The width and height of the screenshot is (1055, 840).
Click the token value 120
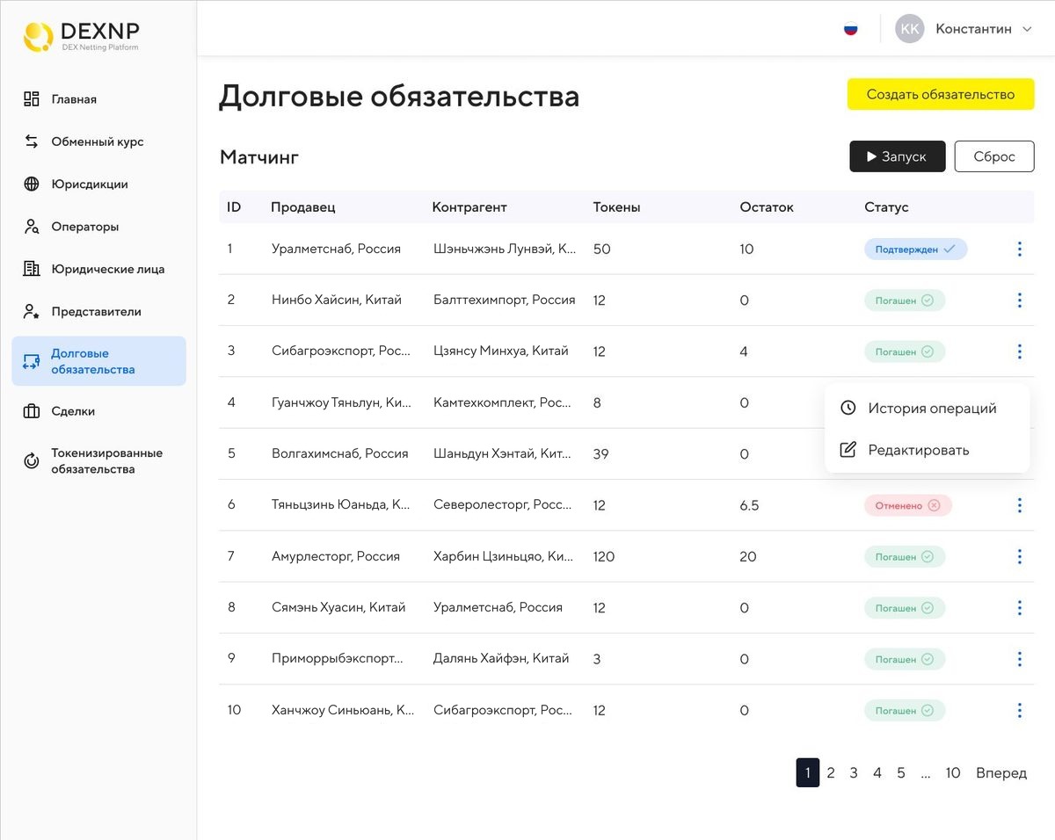point(604,556)
